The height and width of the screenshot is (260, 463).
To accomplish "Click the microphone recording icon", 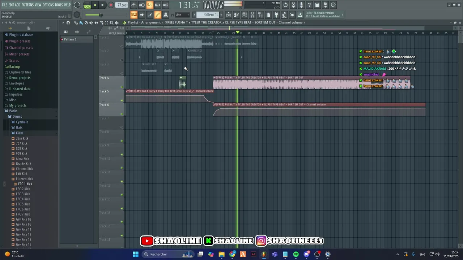I will pos(301,5).
